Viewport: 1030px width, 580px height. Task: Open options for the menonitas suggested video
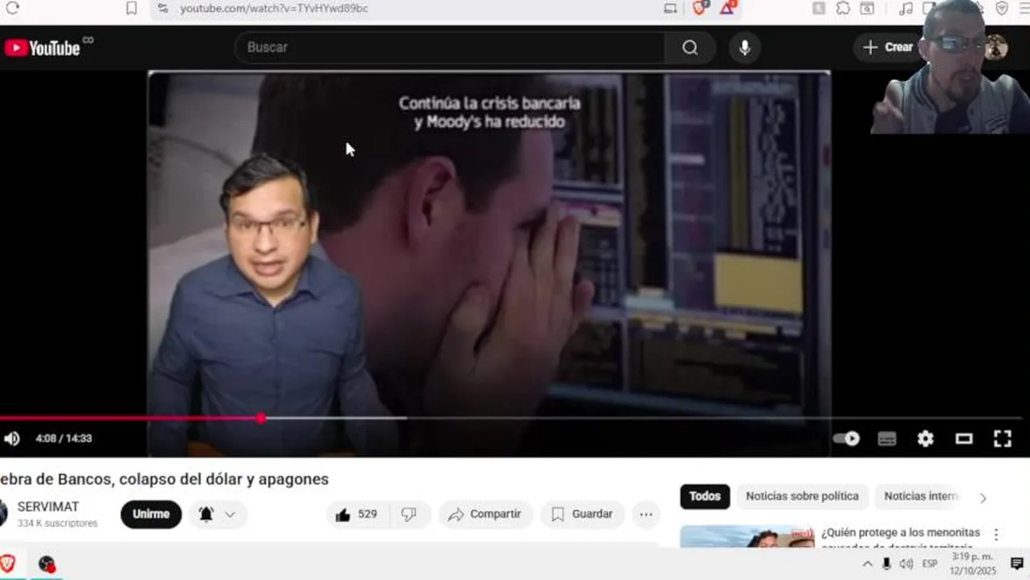[996, 535]
